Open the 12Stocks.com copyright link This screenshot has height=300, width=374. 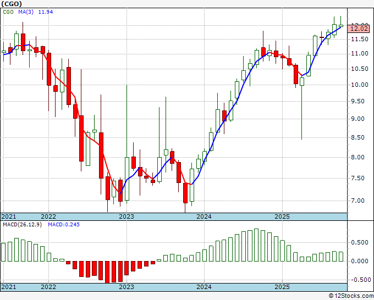pyautogui.click(x=351, y=296)
